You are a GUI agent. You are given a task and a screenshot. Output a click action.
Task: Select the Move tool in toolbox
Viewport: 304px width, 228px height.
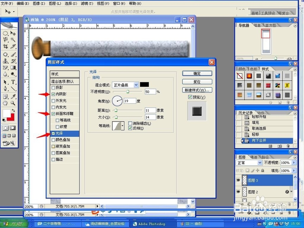pos(13,33)
